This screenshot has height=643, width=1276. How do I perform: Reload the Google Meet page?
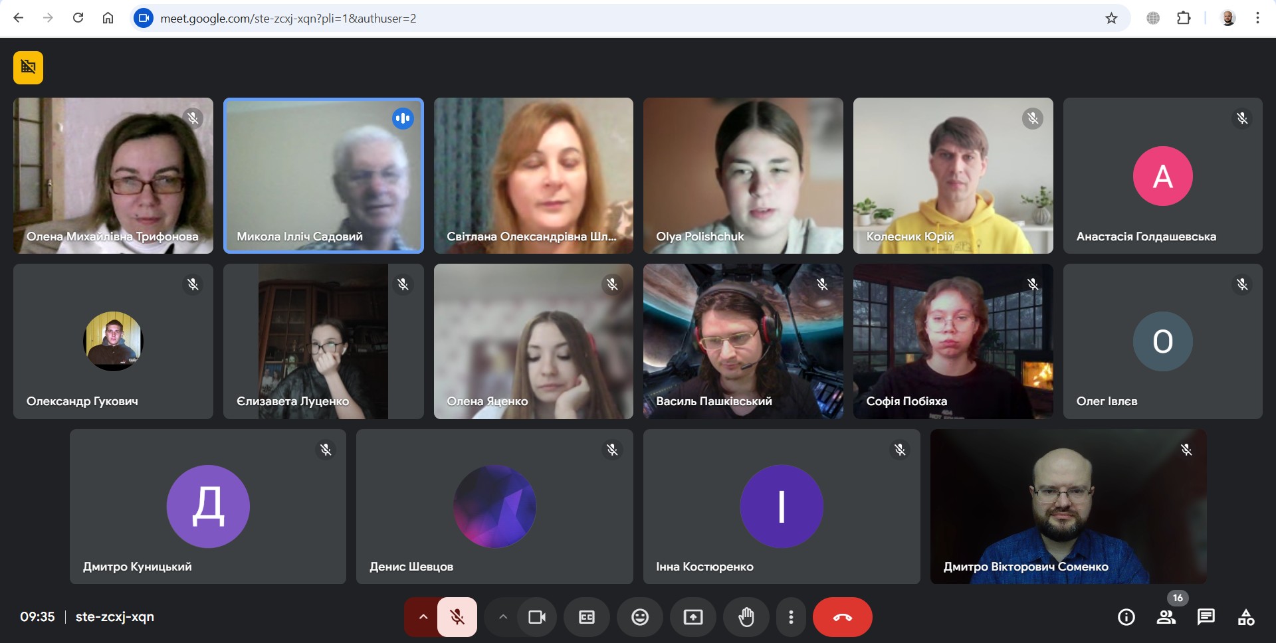coord(78,18)
